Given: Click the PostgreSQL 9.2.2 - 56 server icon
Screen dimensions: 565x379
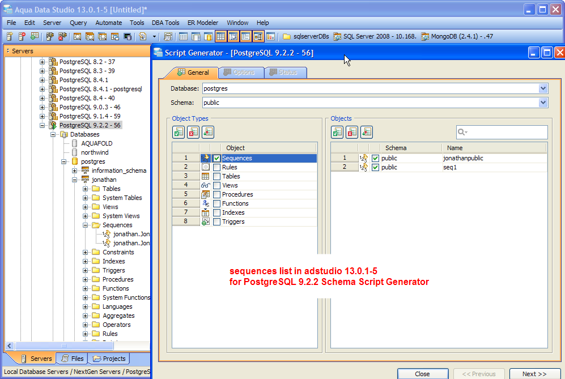Looking at the screenshot, I should tap(53, 125).
